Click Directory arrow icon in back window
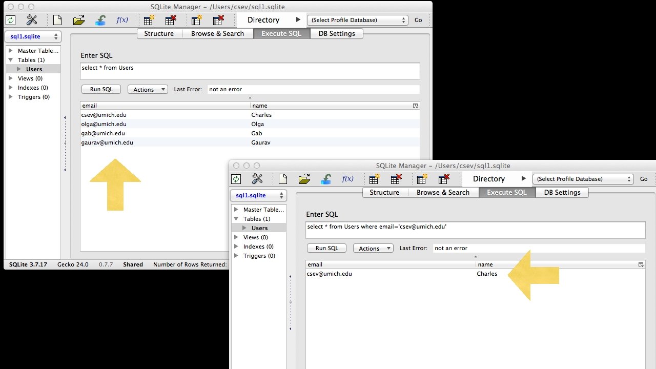 (298, 20)
